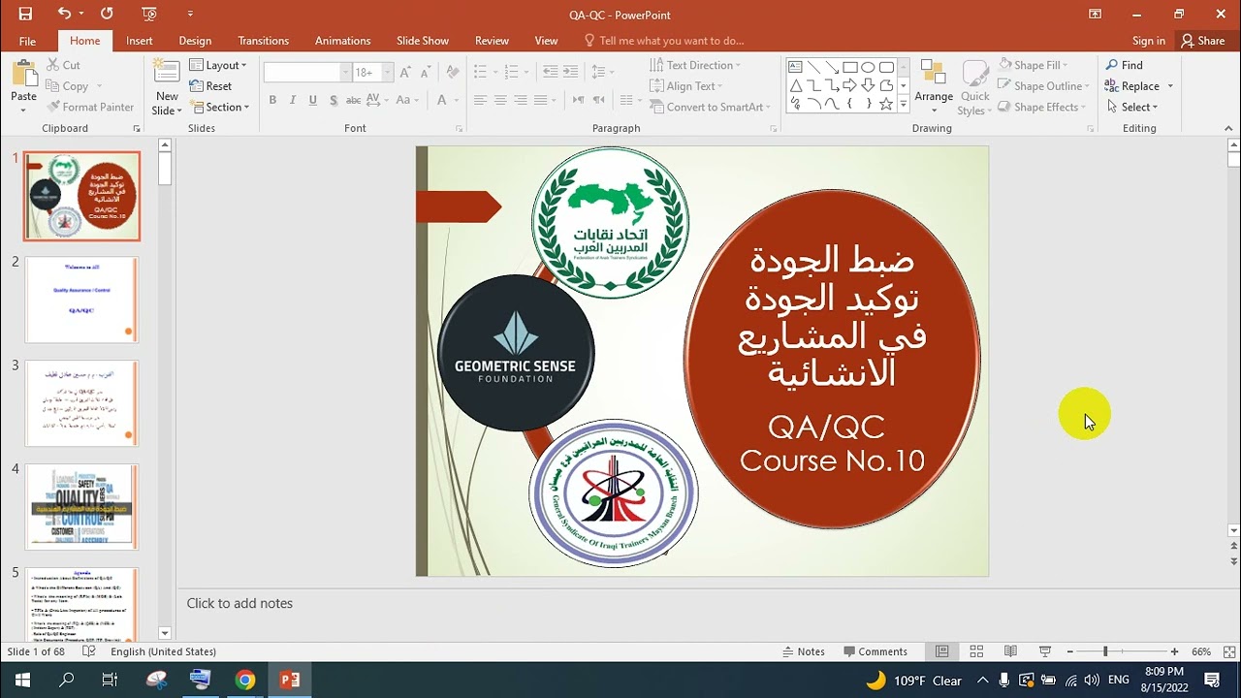
Task: Open the Text Direction dropdown
Action: coord(695,65)
